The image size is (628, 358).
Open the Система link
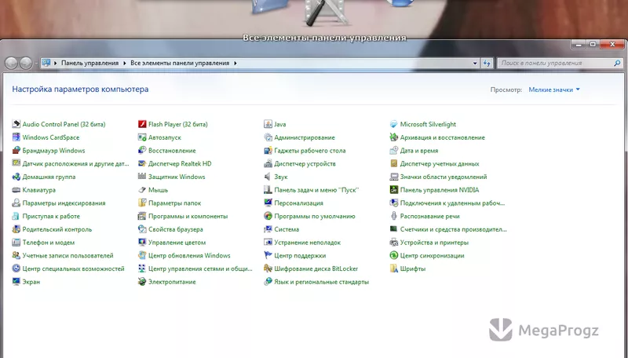click(x=287, y=229)
